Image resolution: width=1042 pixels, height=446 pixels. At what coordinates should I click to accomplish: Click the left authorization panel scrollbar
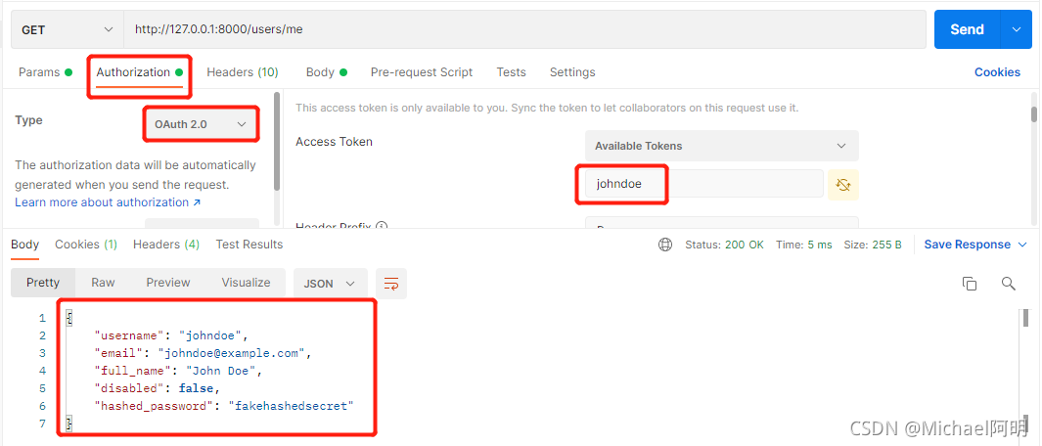[276, 142]
